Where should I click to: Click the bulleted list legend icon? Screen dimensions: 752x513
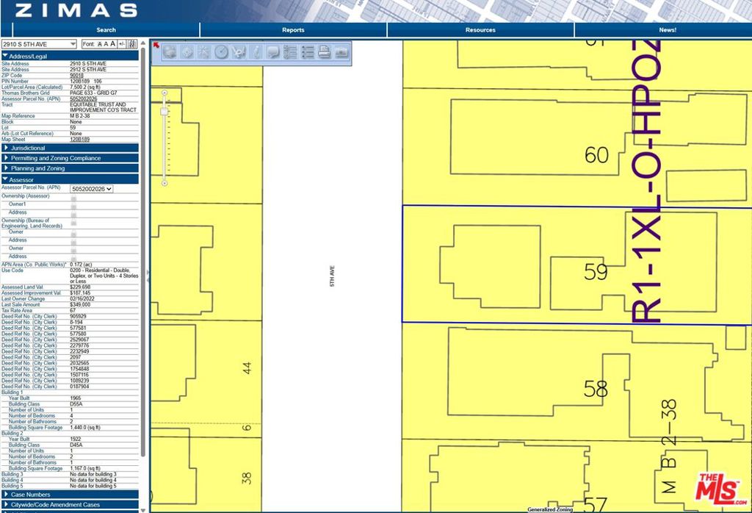point(307,52)
